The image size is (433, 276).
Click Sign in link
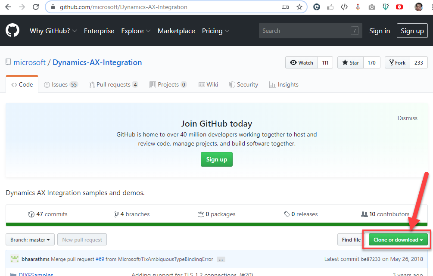pos(380,31)
